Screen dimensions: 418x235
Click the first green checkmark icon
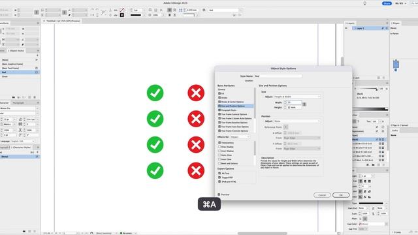tap(155, 93)
